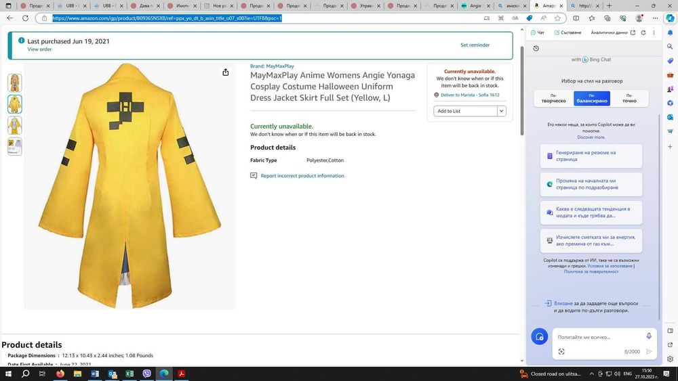
Task: Open sidebar settings gear icon
Action: (x=670, y=359)
